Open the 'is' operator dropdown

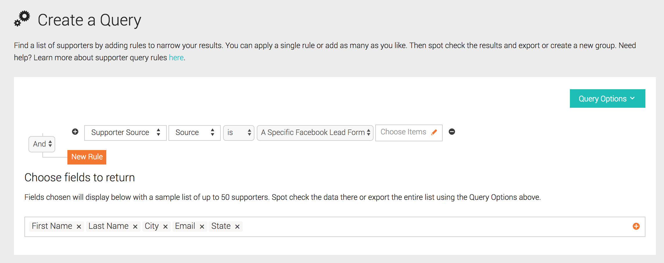point(238,132)
